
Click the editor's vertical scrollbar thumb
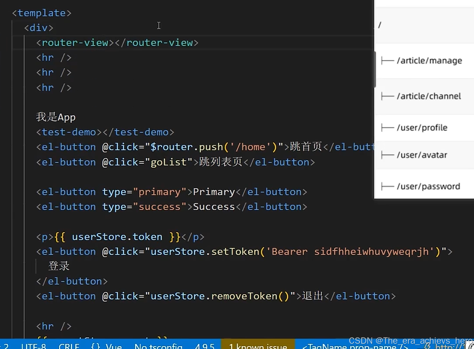click(x=375, y=69)
